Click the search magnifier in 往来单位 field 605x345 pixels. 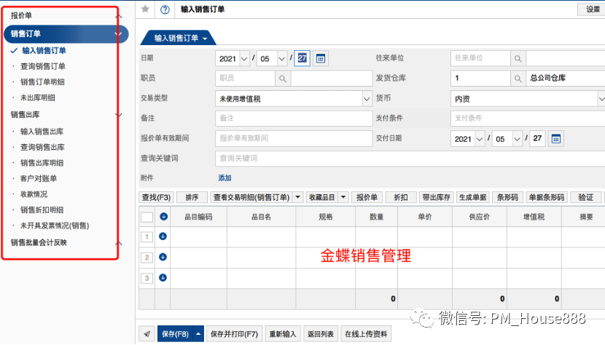pos(518,58)
